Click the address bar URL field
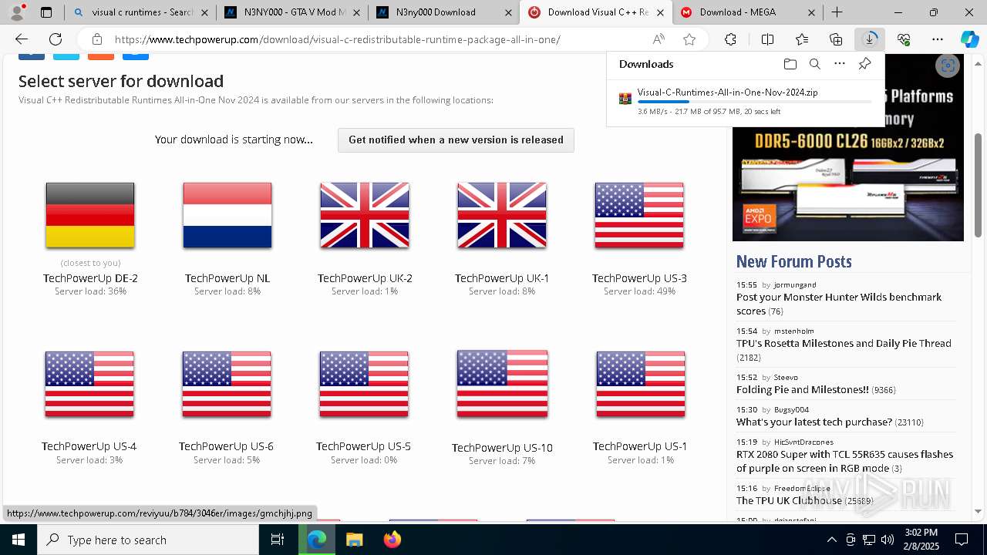This screenshot has width=987, height=555. 338,39
